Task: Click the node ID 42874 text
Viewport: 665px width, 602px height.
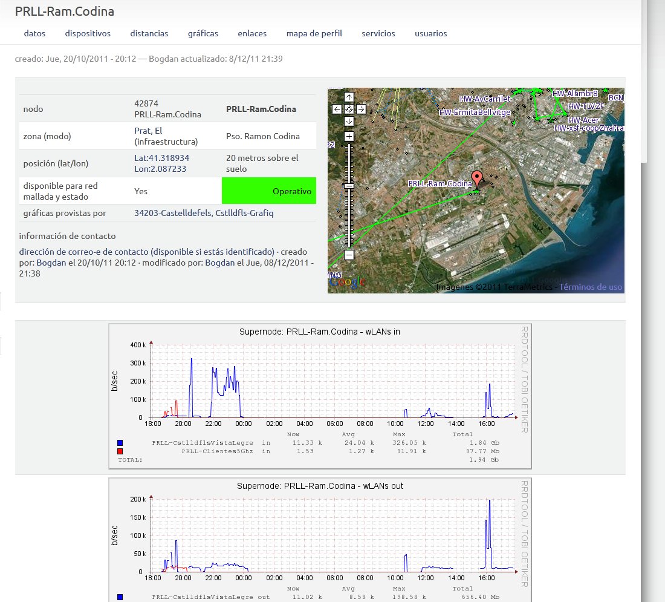Action: (x=146, y=103)
